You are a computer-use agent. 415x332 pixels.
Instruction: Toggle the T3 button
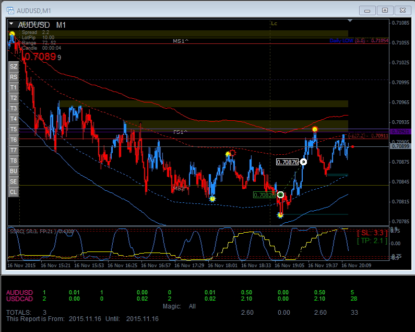click(x=14, y=108)
